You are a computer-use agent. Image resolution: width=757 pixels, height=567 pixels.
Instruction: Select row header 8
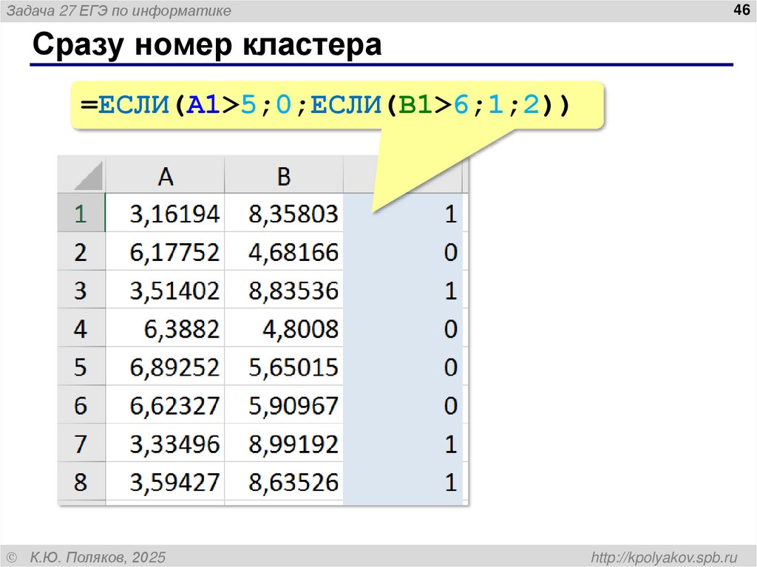click(81, 481)
